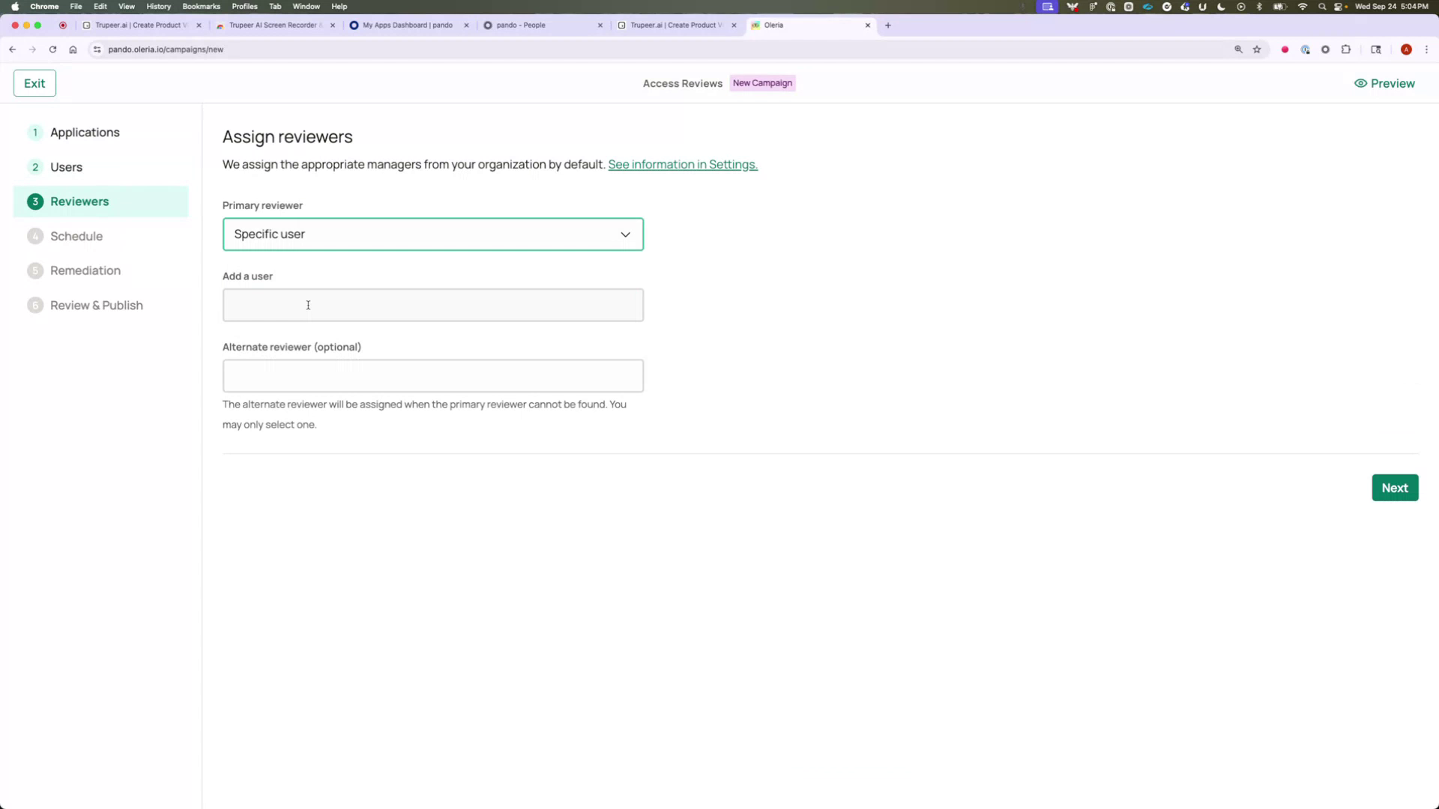This screenshot has height=809, width=1439.
Task: Open Chrome extensions puzzle-piece icon
Action: [1346, 49]
